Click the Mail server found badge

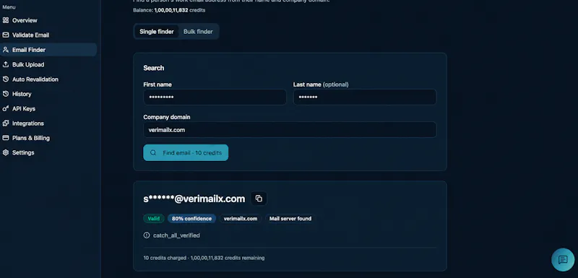click(290, 219)
